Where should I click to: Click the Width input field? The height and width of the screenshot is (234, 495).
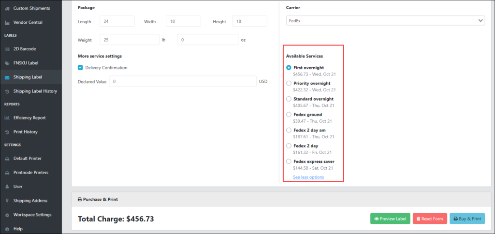(x=183, y=21)
